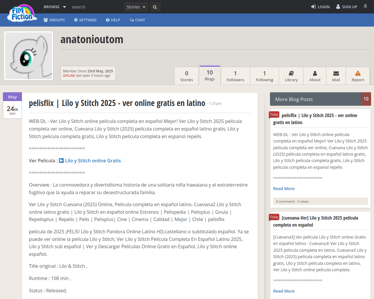Viewport: 374px width, 299px height.
Task: Click the May 24th 2025 date box
Action: click(12, 105)
